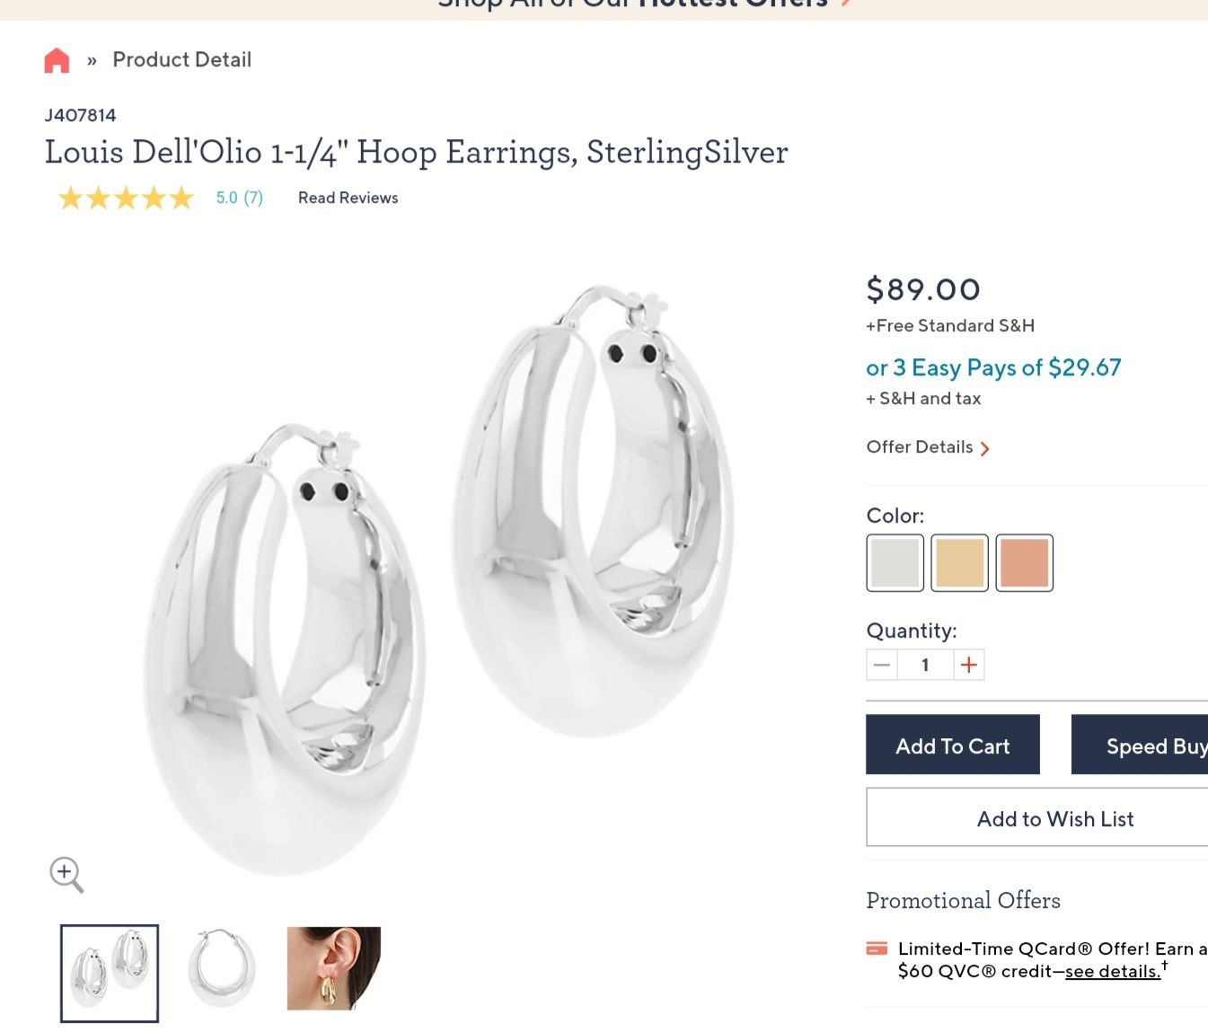Click the 3 Easy Pays offer link

point(993,367)
